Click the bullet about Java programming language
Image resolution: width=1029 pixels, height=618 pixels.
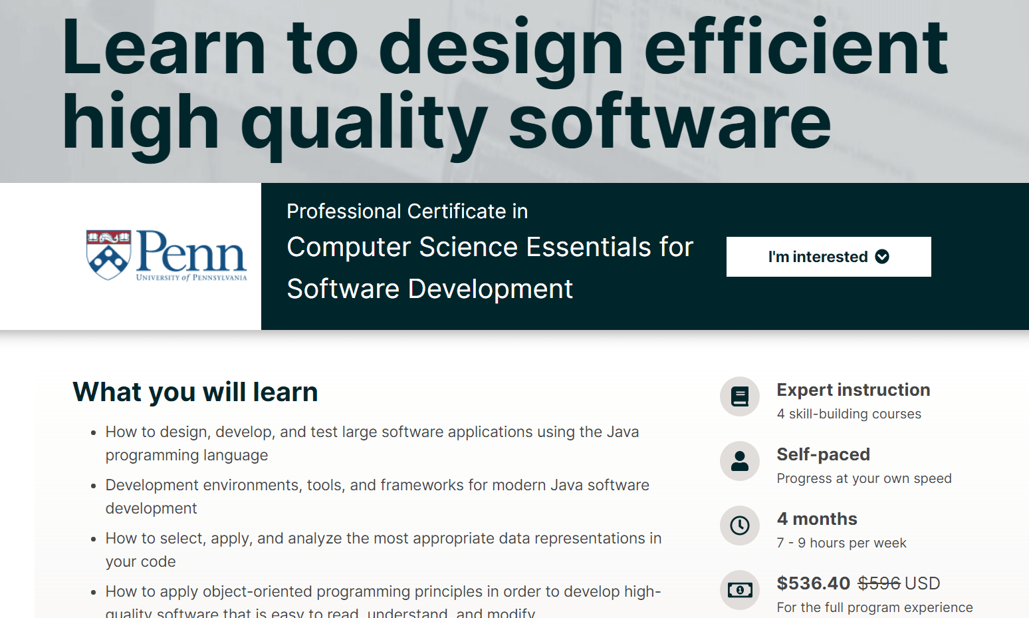coord(372,444)
